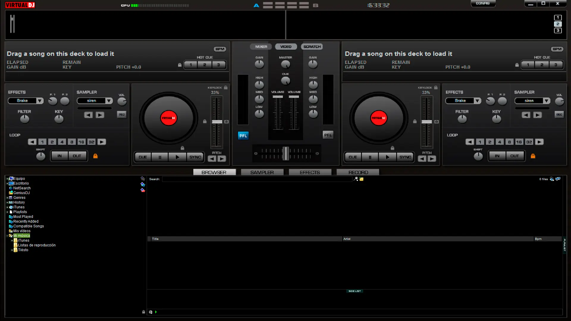Halve the left deck loop length
Viewport: 571px width, 321px height.
tap(32, 142)
